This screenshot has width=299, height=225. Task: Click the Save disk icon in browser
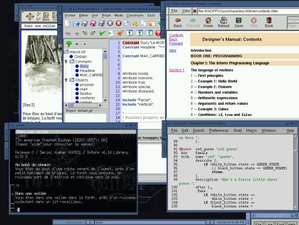click(239, 20)
